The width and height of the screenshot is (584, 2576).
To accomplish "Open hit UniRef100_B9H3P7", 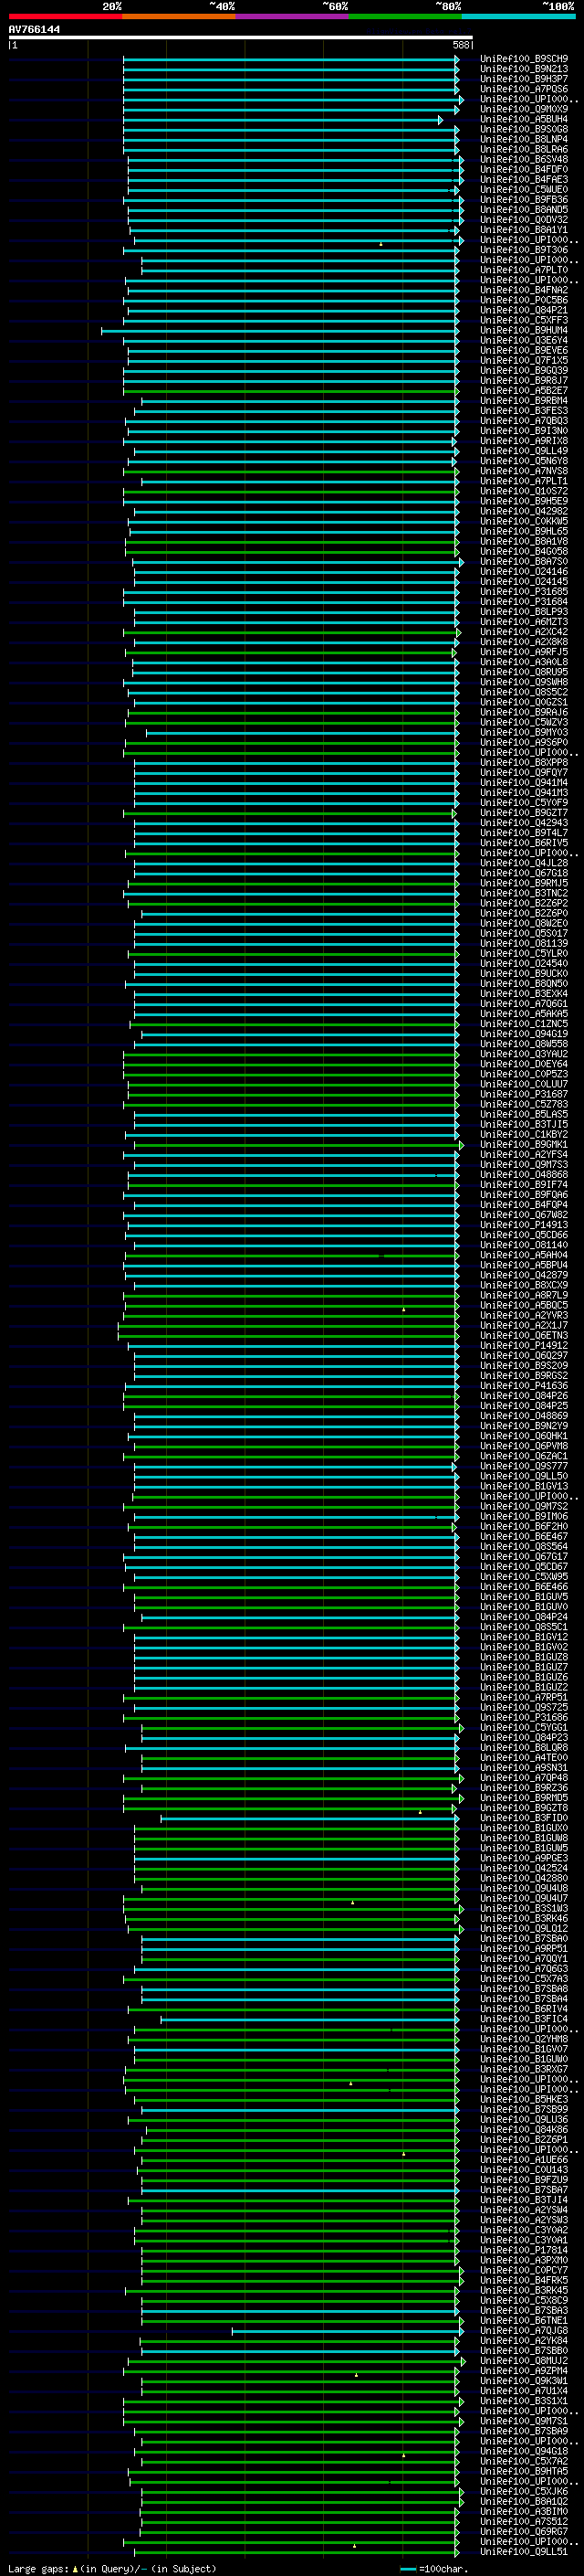I will pos(524,79).
